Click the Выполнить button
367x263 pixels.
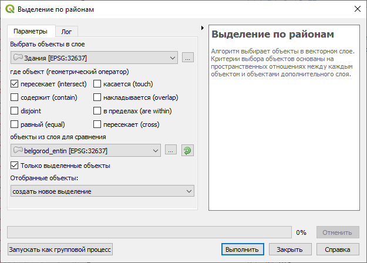(243, 249)
